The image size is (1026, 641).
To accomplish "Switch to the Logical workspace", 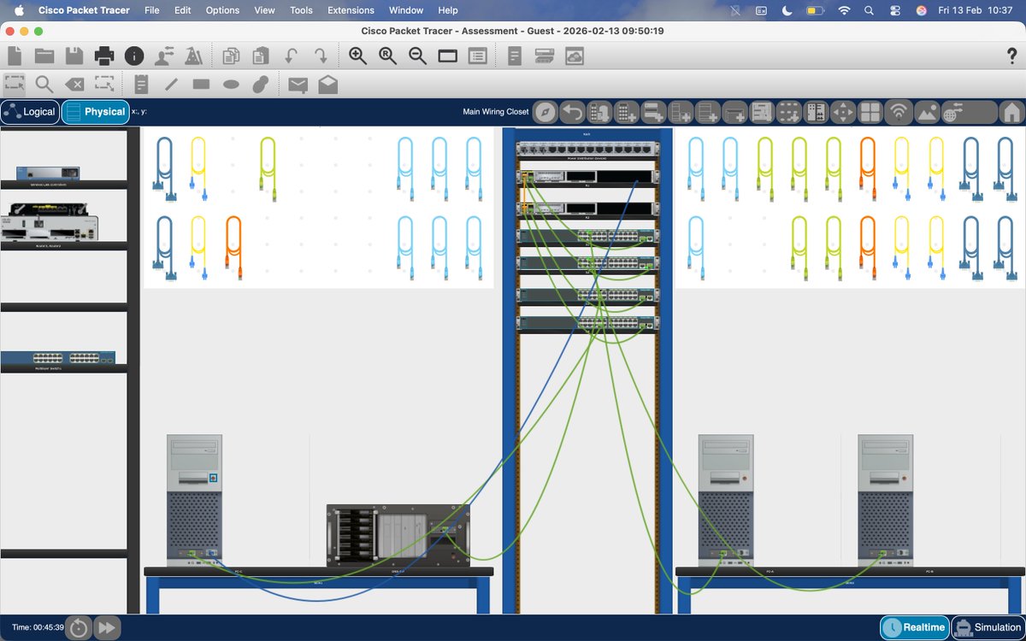I will point(30,112).
